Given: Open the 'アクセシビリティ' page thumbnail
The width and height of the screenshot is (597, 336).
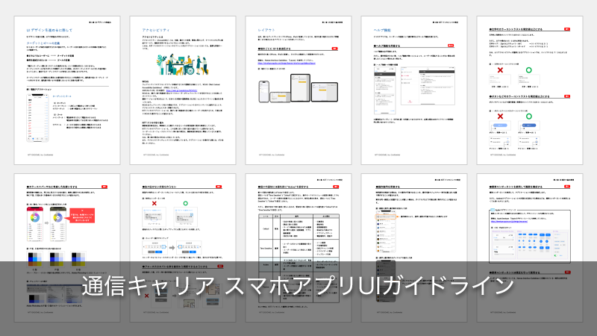Looking at the screenshot, I should coord(183,90).
